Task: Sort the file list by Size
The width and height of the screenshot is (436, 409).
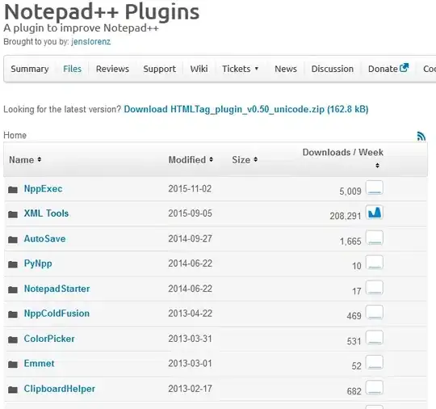Action: pyautogui.click(x=245, y=160)
